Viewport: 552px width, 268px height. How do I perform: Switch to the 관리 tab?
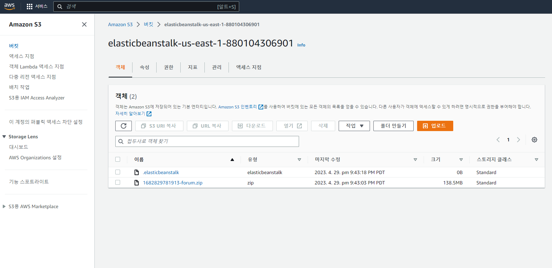(217, 67)
